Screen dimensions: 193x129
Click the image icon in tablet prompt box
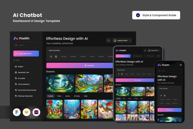pyautogui.click(x=122, y=74)
